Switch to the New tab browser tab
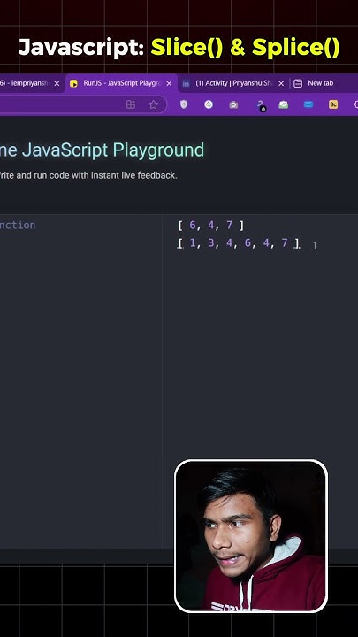The image size is (358, 637). (320, 83)
